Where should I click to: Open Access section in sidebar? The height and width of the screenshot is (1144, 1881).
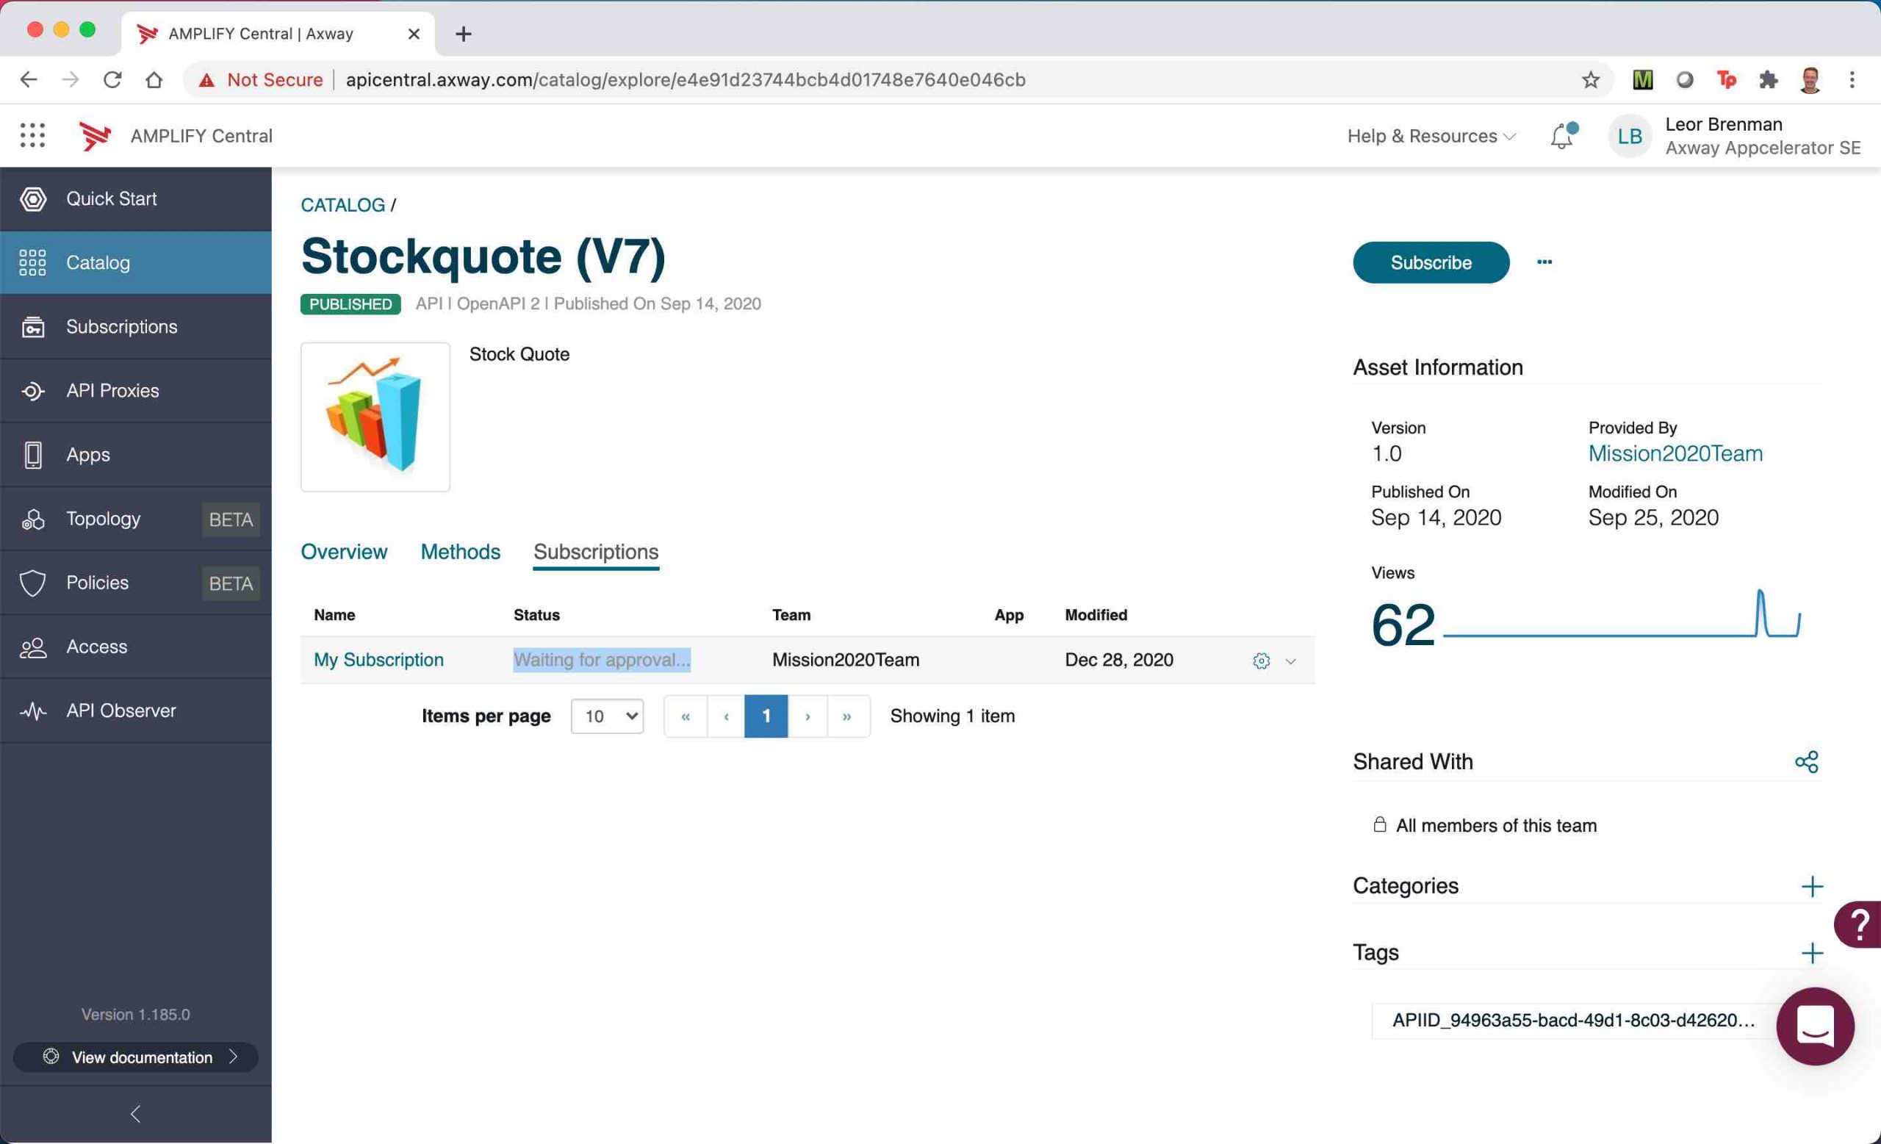[x=136, y=647]
